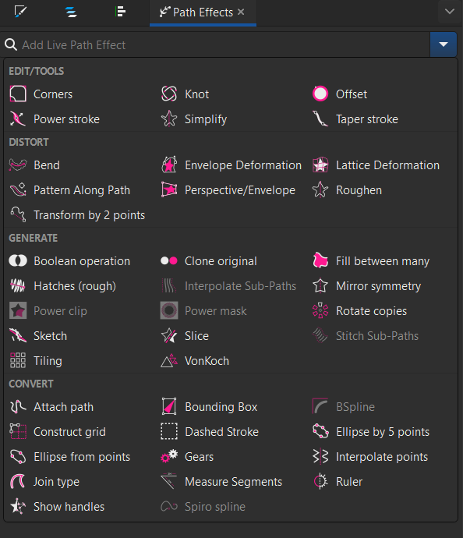Switch to the Fill and Stroke tab icon
This screenshot has width=463, height=538.
tap(20, 12)
